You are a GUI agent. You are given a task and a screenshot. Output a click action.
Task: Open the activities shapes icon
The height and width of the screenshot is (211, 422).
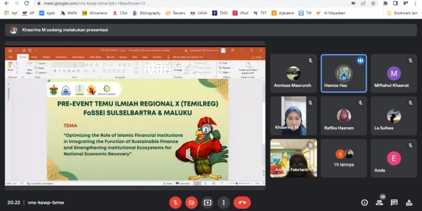[409, 203]
